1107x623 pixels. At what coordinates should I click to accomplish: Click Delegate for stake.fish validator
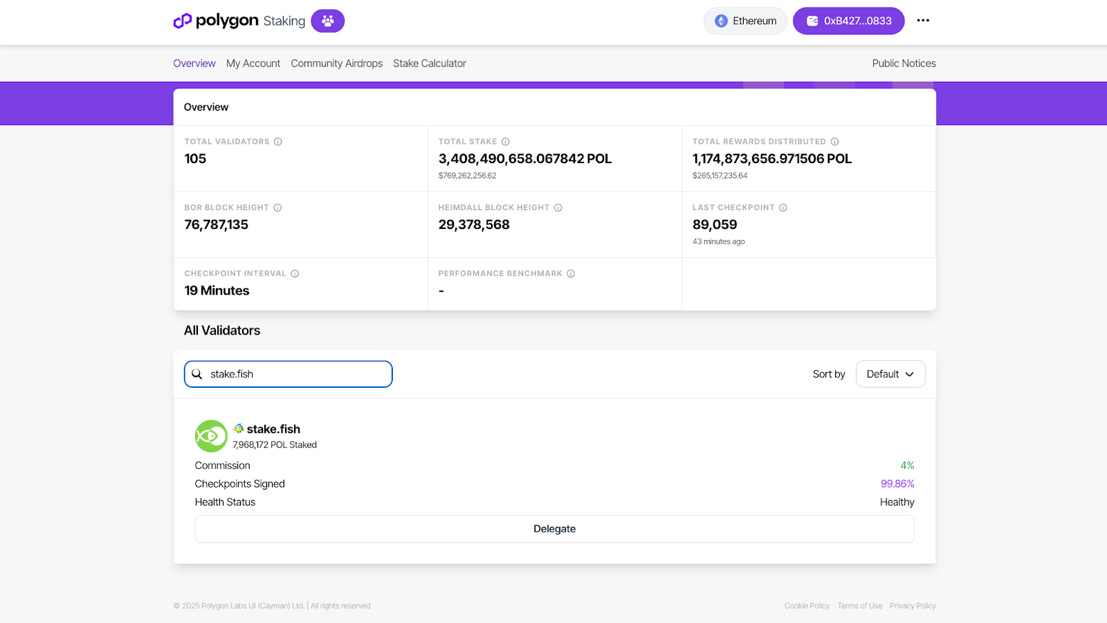554,529
